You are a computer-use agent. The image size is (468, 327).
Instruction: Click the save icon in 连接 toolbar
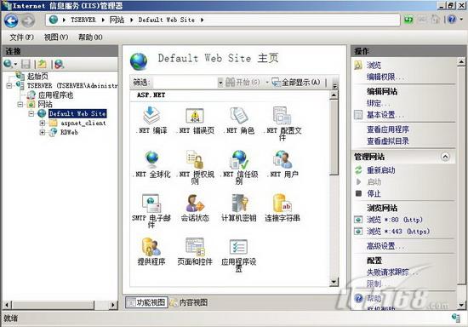pyautogui.click(x=26, y=64)
